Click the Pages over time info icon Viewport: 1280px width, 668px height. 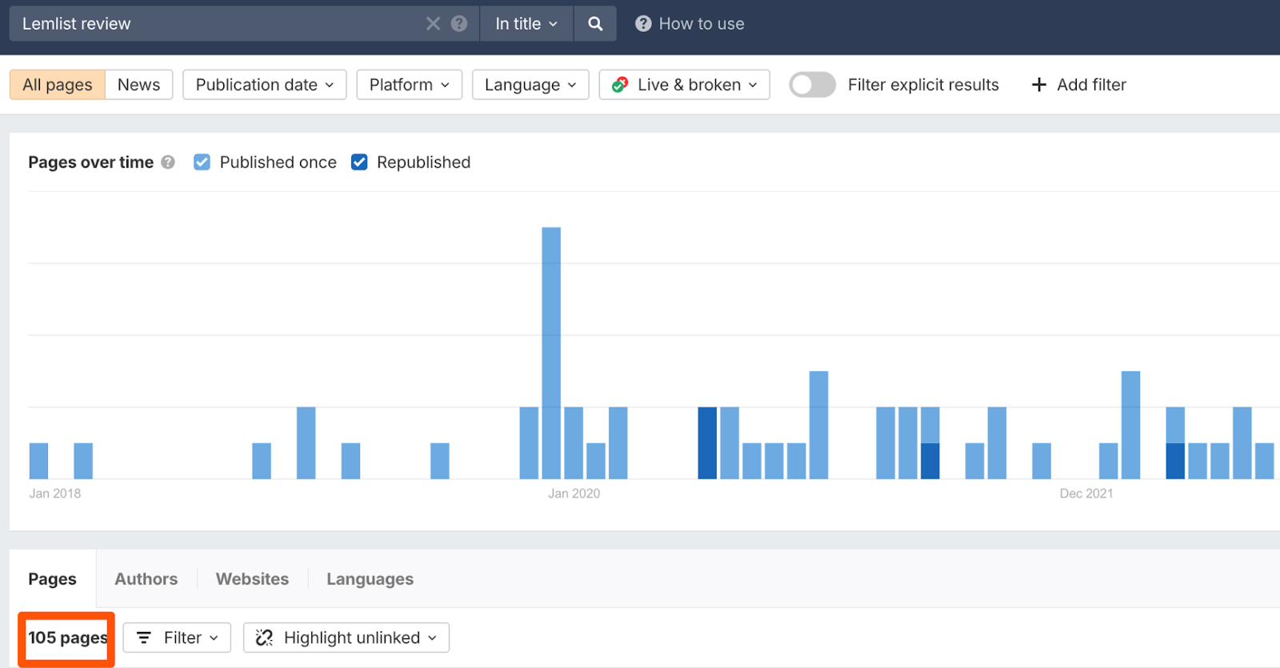168,162
